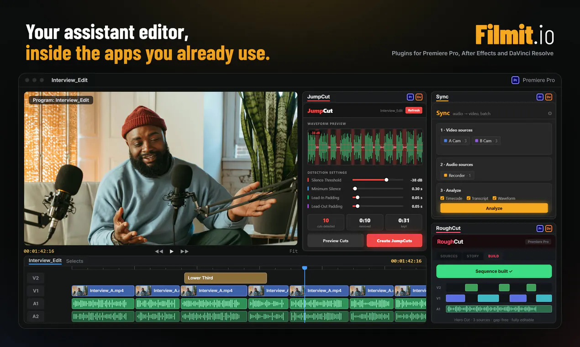This screenshot has height=347, width=580.
Task: Open the SOURCES tab in RoughCut
Action: (449, 256)
